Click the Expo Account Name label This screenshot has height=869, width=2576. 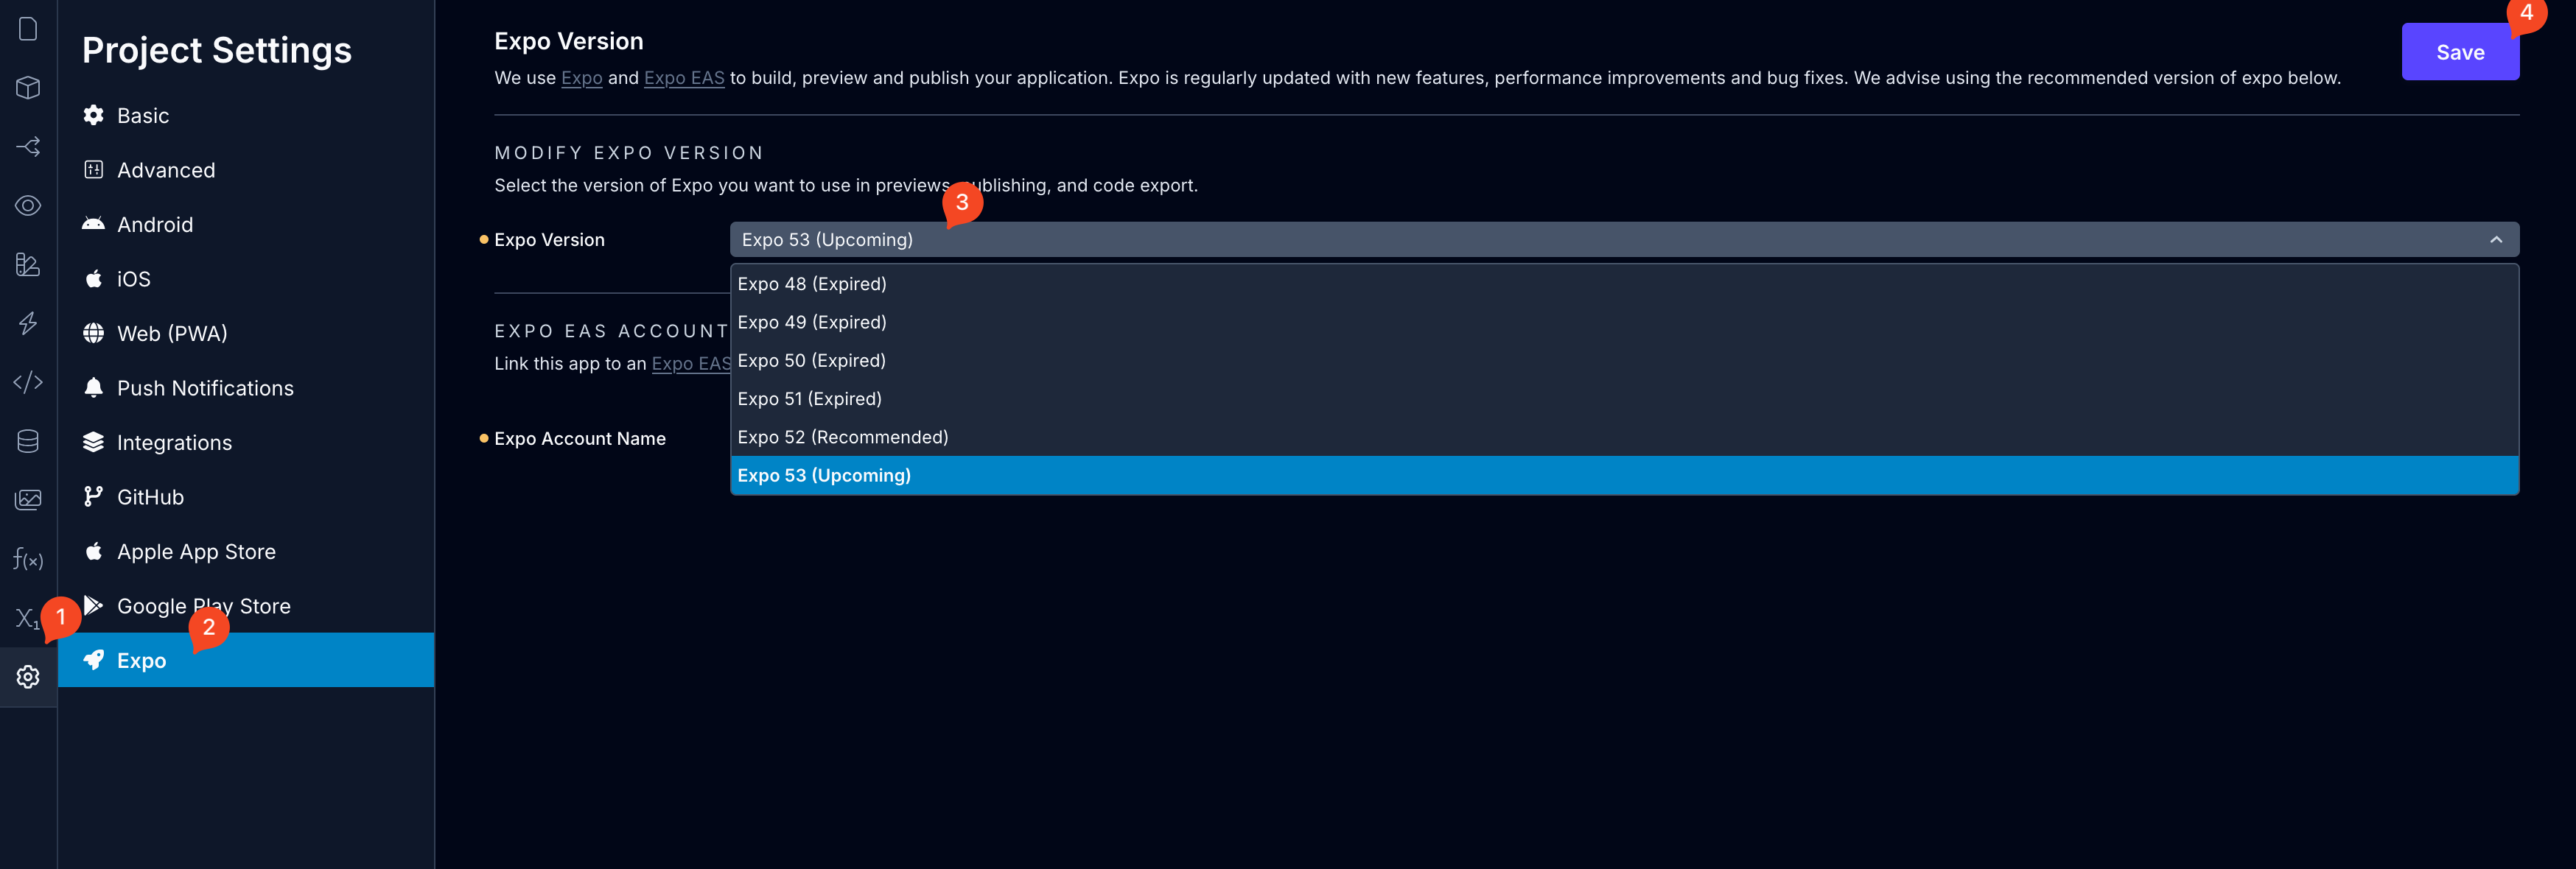[x=580, y=438]
